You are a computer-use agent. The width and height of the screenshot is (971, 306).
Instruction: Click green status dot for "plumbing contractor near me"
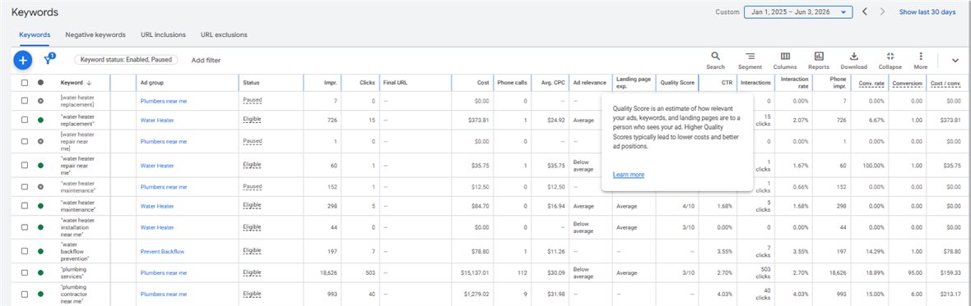point(41,295)
